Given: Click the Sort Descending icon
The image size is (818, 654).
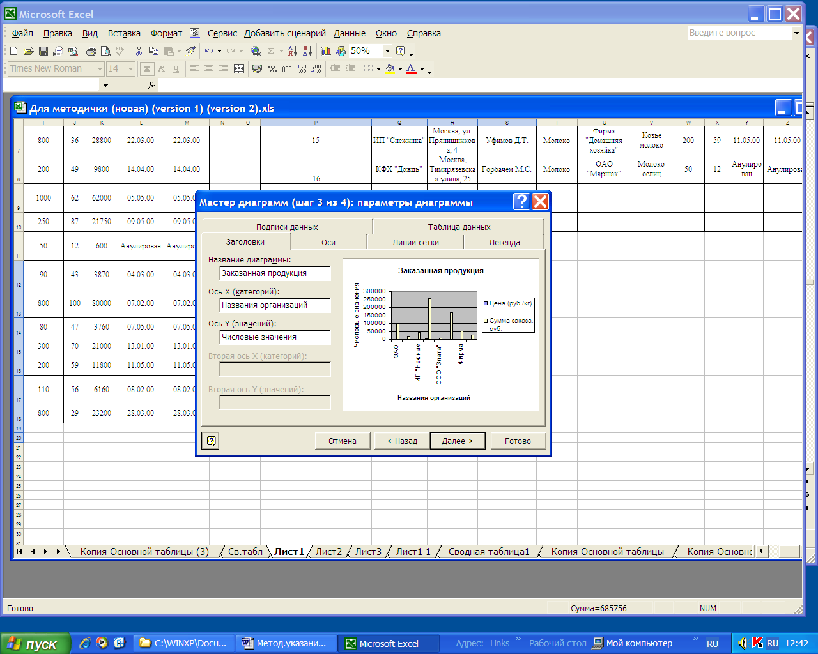Looking at the screenshot, I should 307,51.
